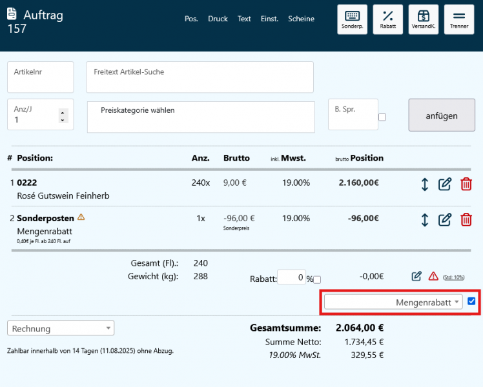Open the Preiskategorie wählen selector
Viewport: 483px width, 387px height.
coord(200,117)
